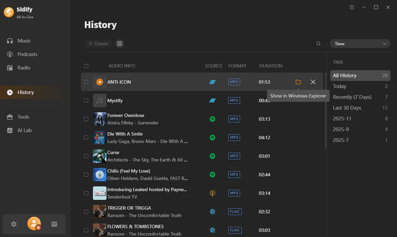Screen dimensions: 397x237
Task: Play the ANTI-ICON track
Action: [x=100, y=82]
